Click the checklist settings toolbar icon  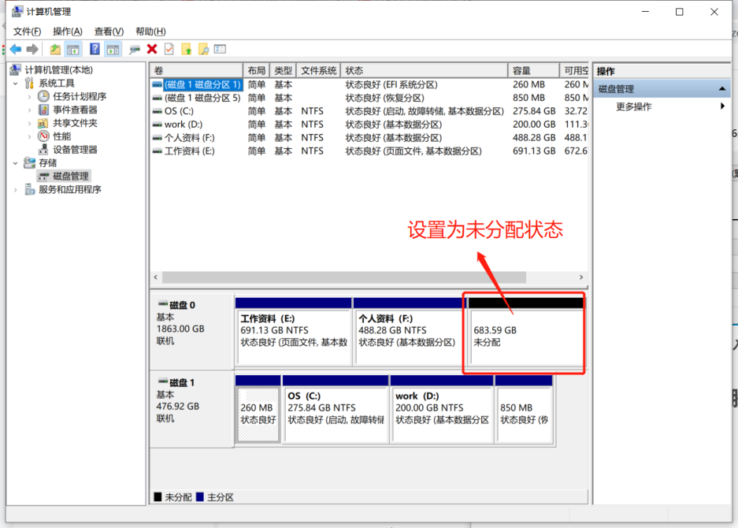[x=220, y=49]
